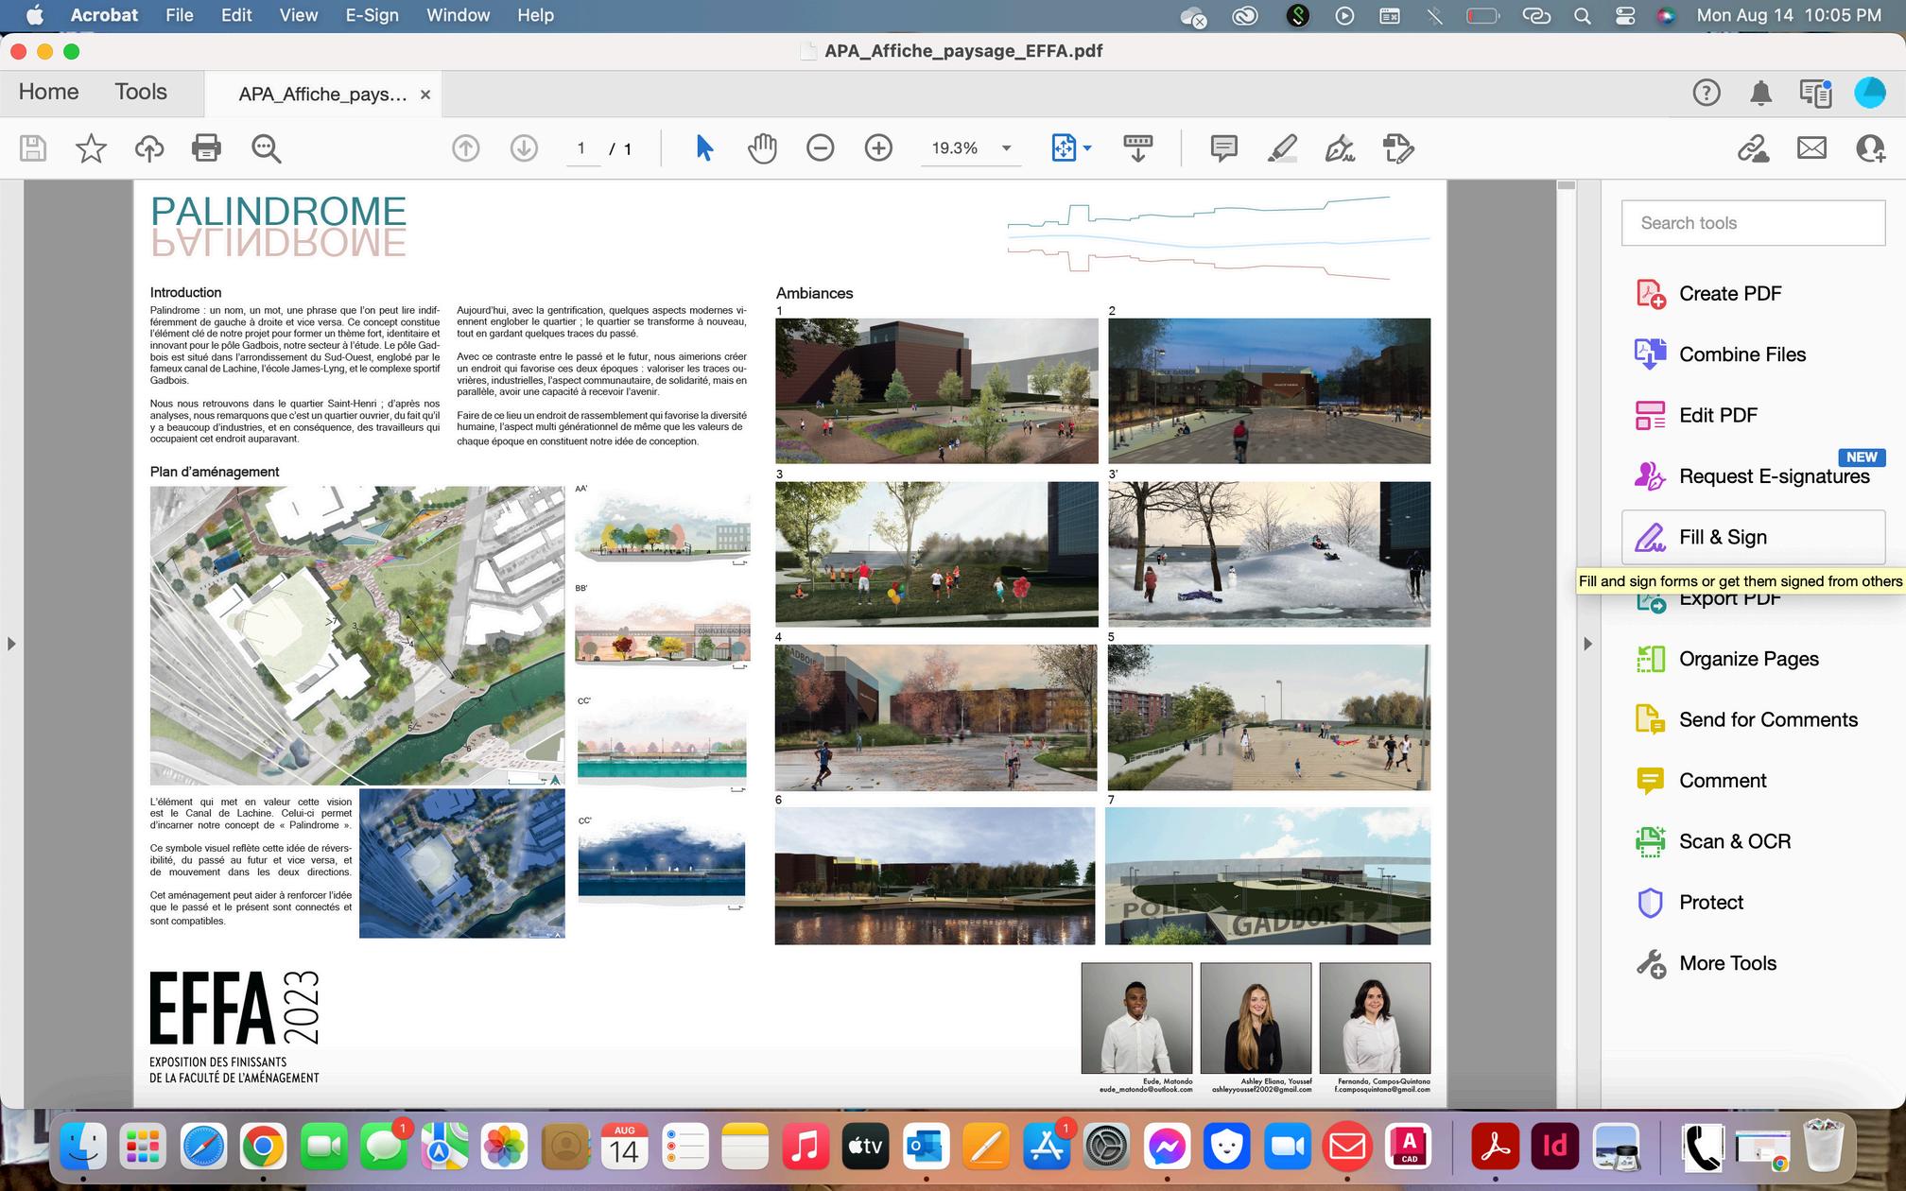The image size is (1906, 1191).
Task: Open the Organize Pages tool
Action: (1748, 659)
